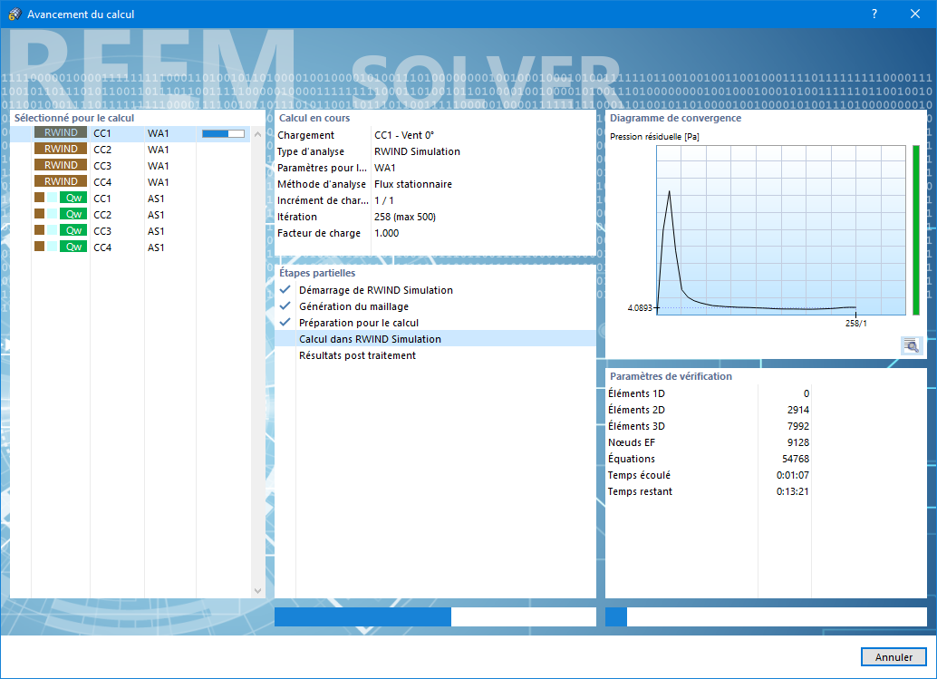Click the secondary progress bar under verification parameters
The height and width of the screenshot is (679, 937).
[766, 616]
